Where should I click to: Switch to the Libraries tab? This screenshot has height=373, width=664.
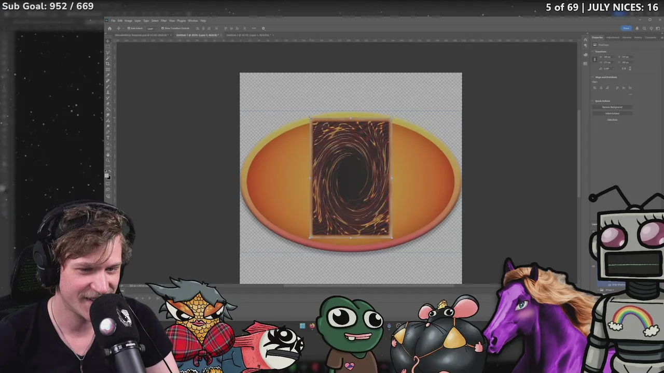(x=627, y=37)
